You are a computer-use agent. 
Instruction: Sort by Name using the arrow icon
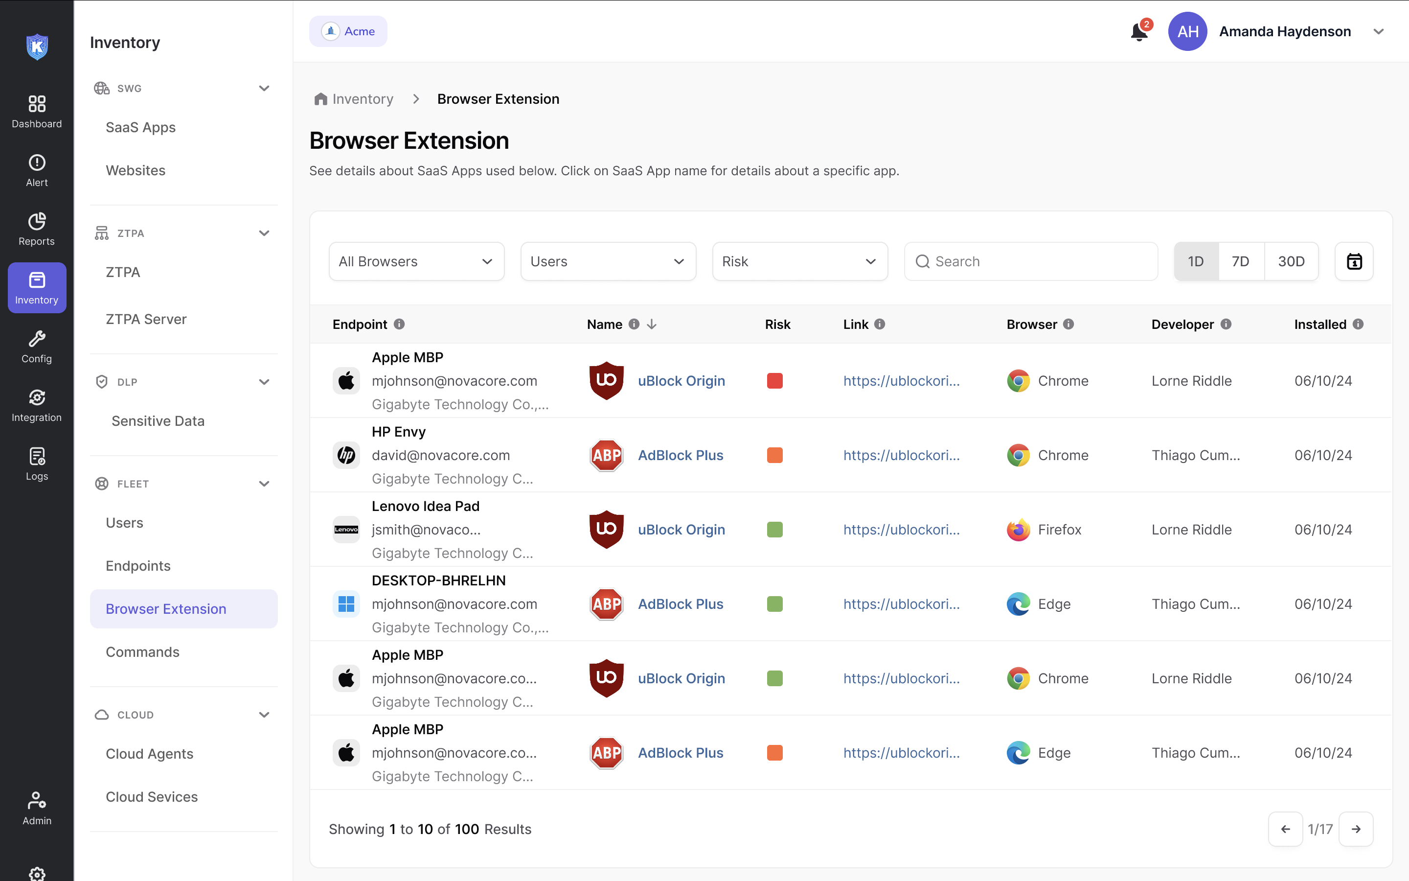[652, 324]
